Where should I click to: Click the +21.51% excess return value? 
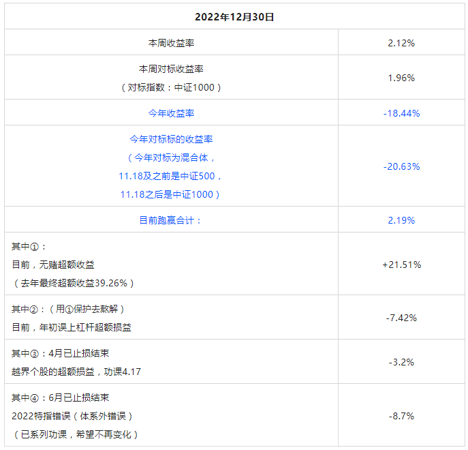pyautogui.click(x=401, y=265)
